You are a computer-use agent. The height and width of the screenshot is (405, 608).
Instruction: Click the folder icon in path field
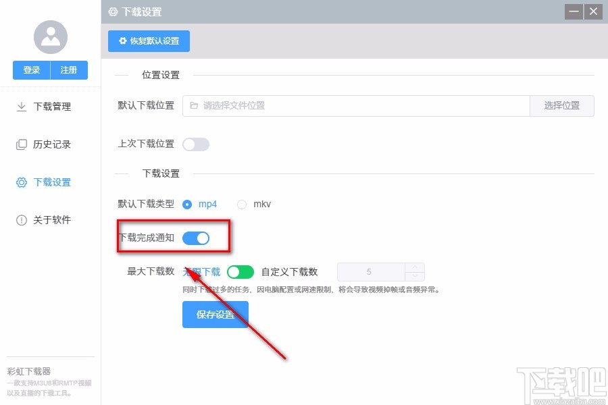193,105
